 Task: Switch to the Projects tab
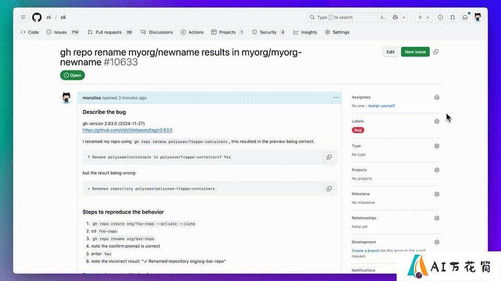[228, 32]
